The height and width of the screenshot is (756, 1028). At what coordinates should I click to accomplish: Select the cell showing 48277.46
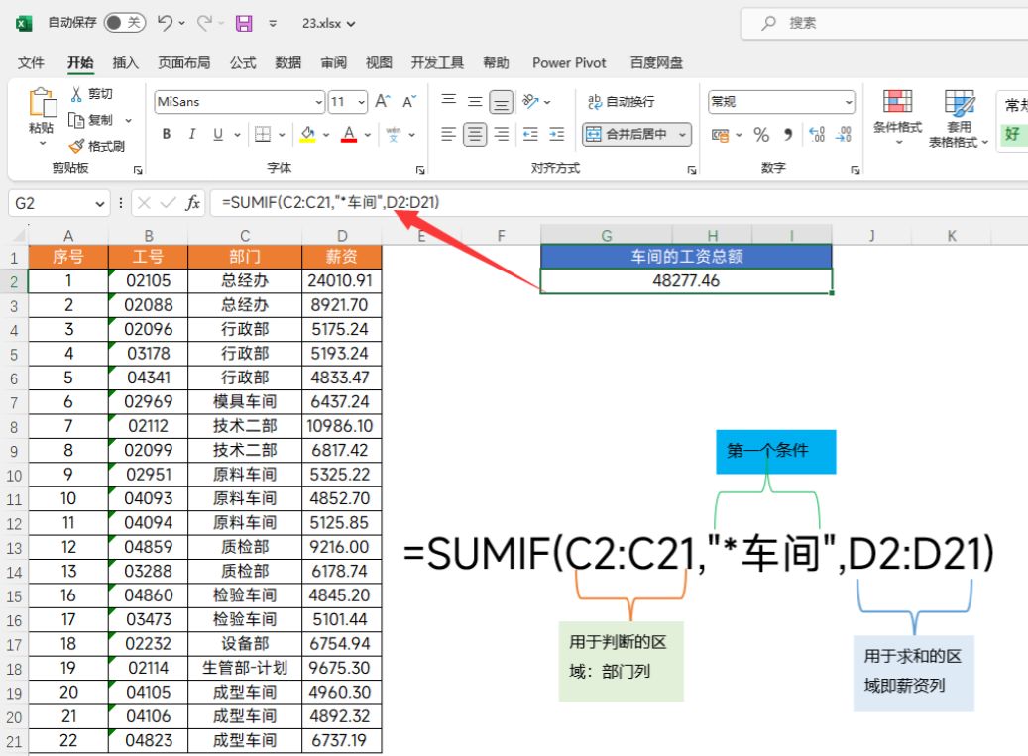(686, 281)
